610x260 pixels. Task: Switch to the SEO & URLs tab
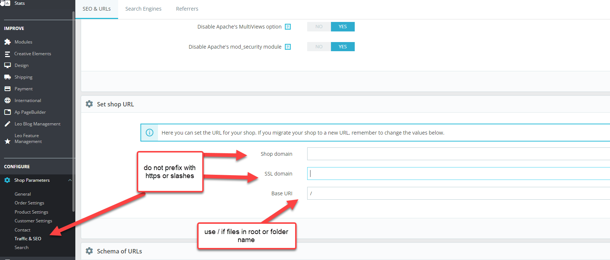[x=97, y=9]
